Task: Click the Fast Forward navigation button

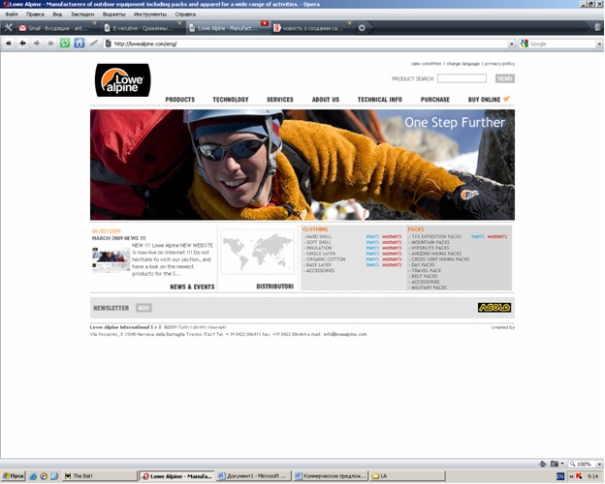Action: [x=50, y=44]
